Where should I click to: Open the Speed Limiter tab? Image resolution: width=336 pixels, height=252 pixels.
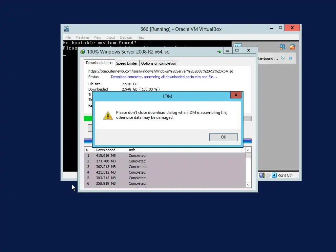[x=127, y=63]
